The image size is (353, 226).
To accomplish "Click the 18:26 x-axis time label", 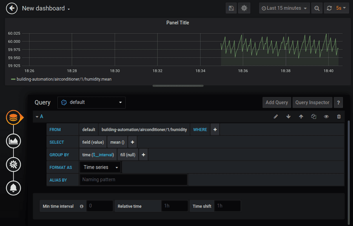I will click(29, 71).
